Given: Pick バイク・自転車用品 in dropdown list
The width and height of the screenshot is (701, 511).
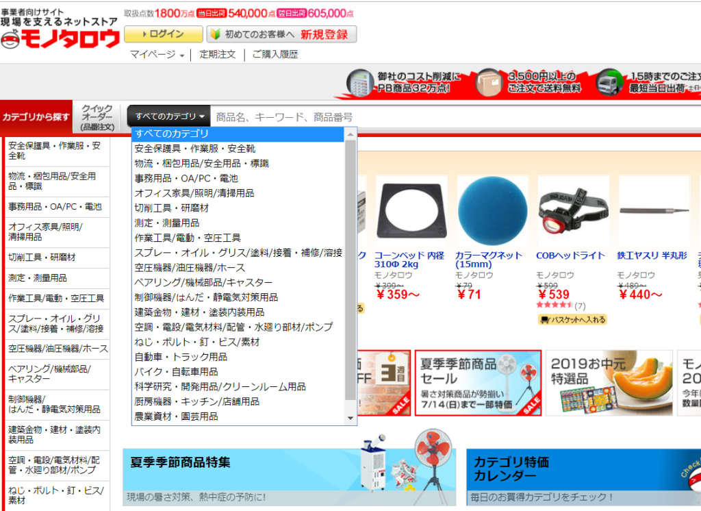Looking at the screenshot, I should [238, 371].
